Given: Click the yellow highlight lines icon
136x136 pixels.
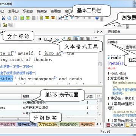Looking at the screenshot, I should (47, 18).
